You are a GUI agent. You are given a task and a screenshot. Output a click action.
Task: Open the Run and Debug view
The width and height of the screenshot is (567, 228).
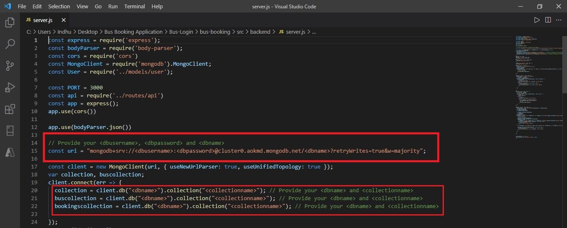coord(10,87)
